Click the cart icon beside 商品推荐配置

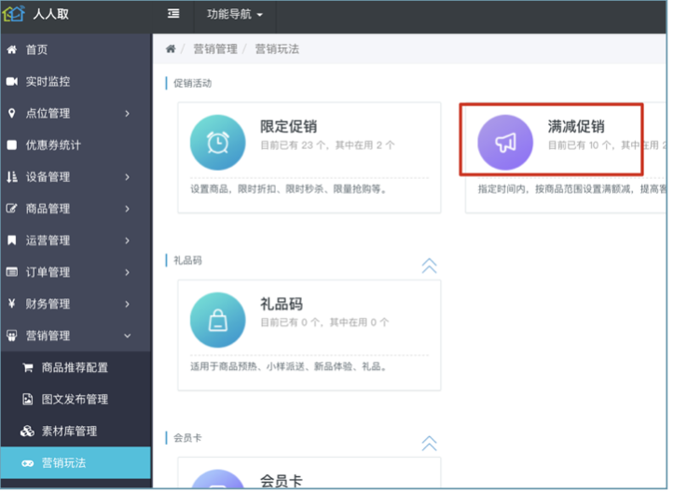28,367
